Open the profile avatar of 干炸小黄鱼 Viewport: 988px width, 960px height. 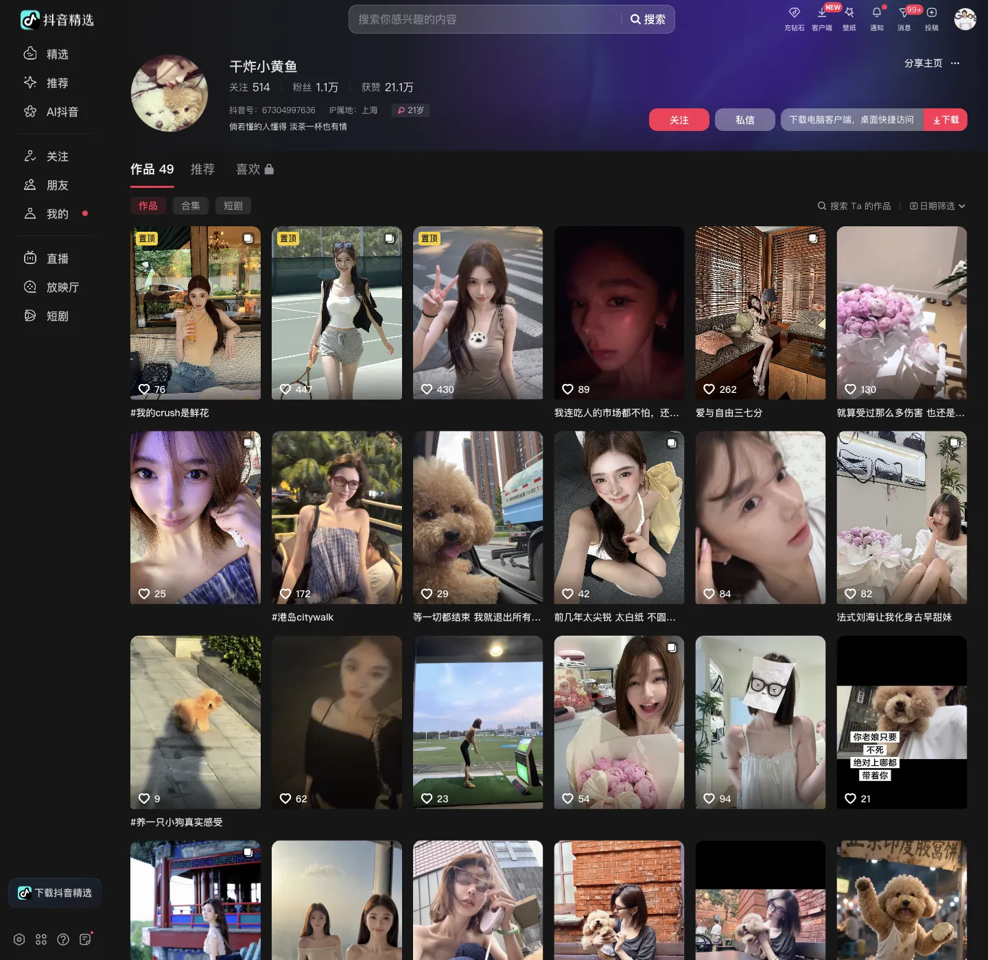[169, 93]
